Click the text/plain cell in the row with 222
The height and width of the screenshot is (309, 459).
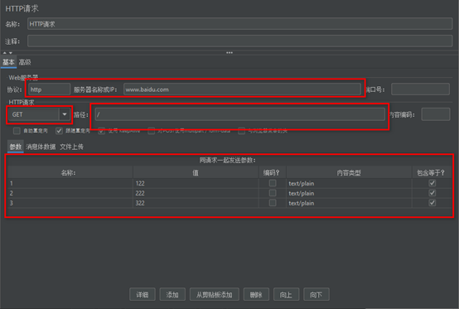point(349,193)
